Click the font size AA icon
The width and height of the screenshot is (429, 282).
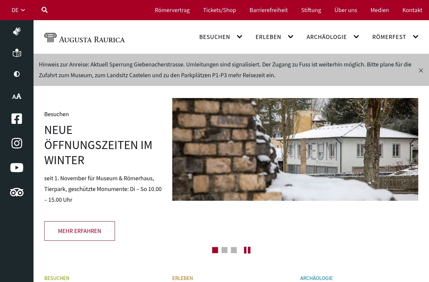click(x=17, y=96)
